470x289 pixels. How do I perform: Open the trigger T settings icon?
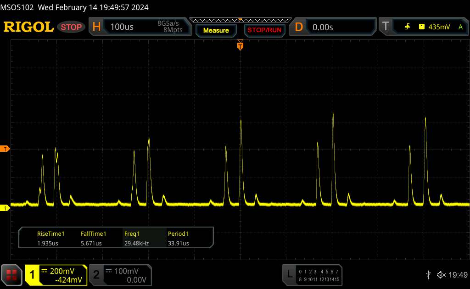pos(386,27)
